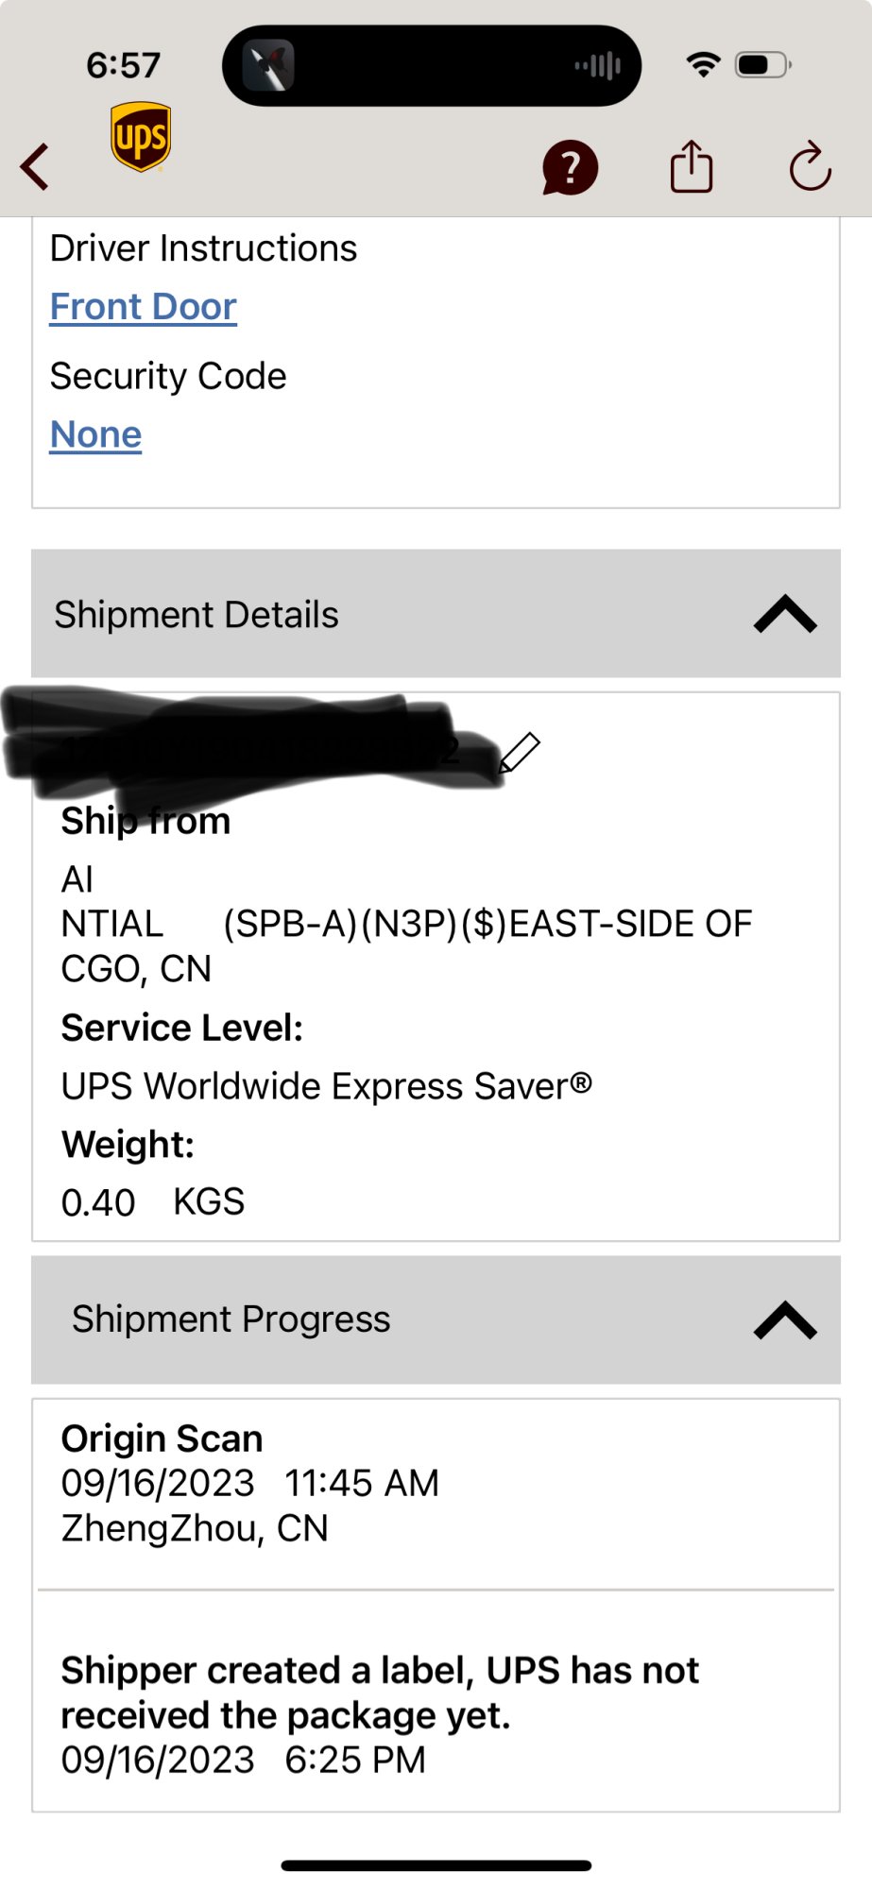Open the None security code link
This screenshot has width=872, height=1889.
pyautogui.click(x=95, y=434)
